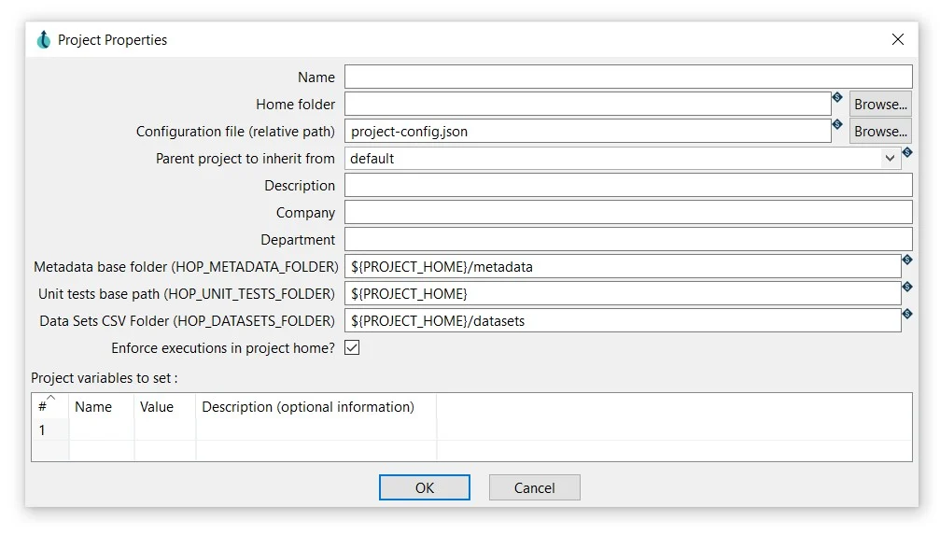Browse for the Configuration file
This screenshot has height=535, width=940.
click(880, 132)
